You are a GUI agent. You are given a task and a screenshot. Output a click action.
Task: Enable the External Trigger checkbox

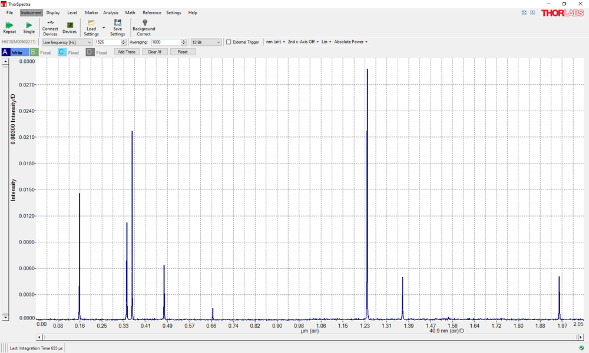point(229,42)
